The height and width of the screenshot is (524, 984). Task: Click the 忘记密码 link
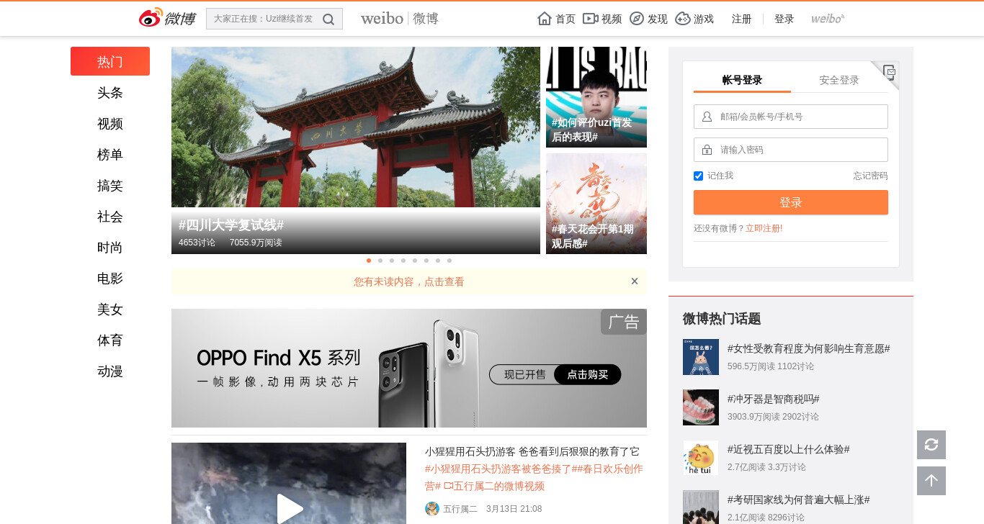tap(871, 176)
